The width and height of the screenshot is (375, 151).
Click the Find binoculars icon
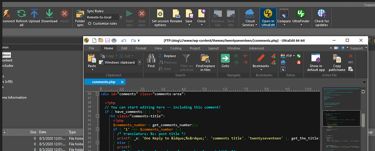[x=151, y=58]
